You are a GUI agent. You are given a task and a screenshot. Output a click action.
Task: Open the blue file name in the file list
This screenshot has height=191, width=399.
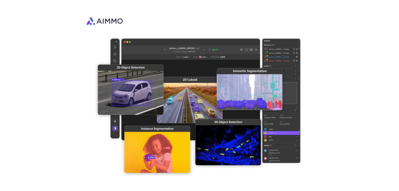click(x=279, y=57)
